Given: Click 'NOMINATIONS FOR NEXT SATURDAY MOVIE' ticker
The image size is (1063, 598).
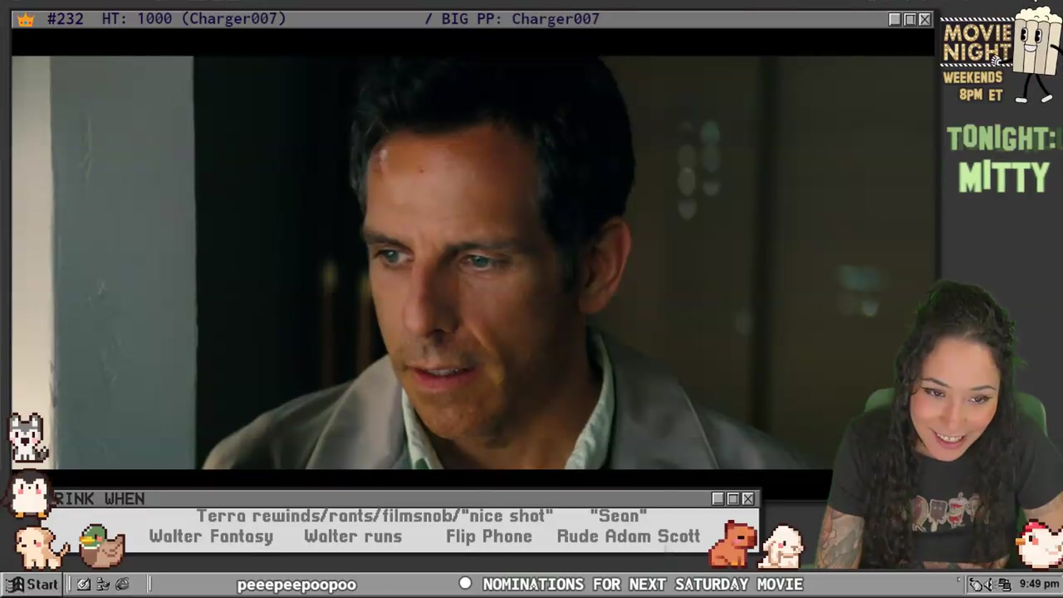Looking at the screenshot, I should [643, 584].
